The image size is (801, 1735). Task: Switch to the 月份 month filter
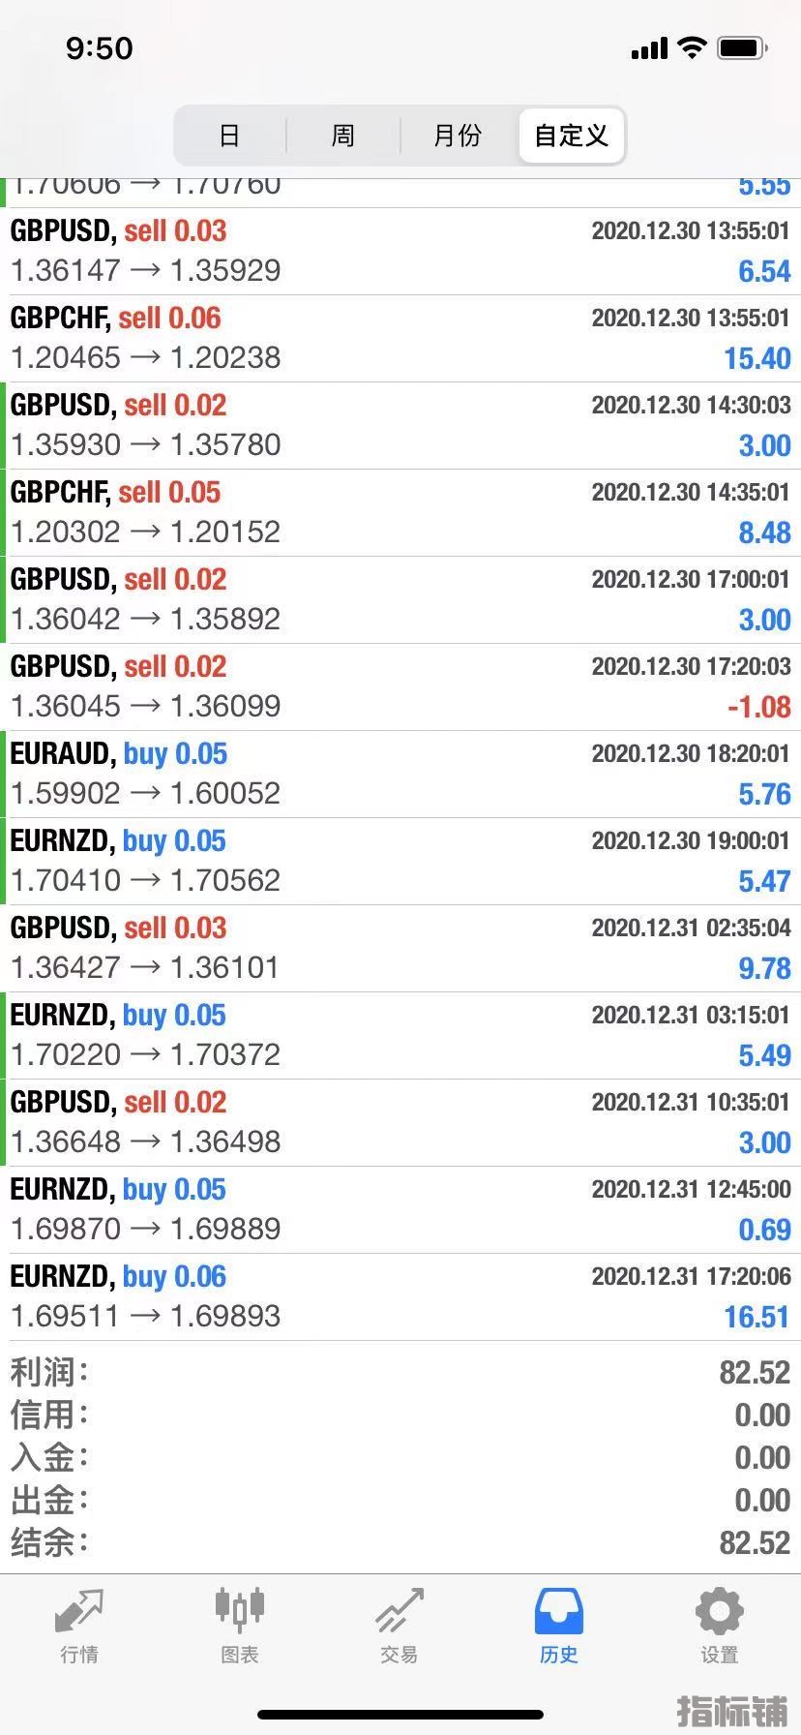458,136
